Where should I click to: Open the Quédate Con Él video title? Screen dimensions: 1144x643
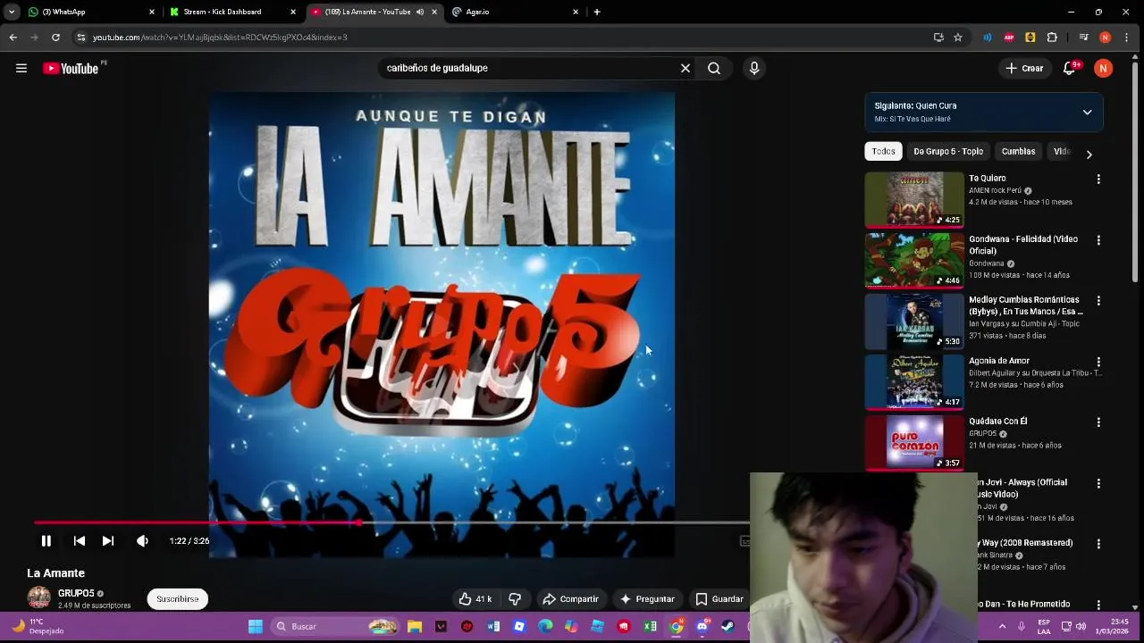pyautogui.click(x=998, y=422)
